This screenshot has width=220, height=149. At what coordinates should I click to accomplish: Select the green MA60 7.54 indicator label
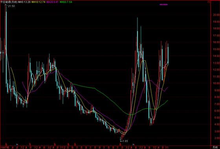(x=66, y=2)
